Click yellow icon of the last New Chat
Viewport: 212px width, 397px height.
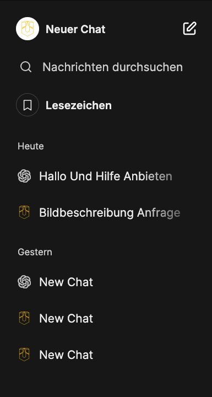[x=24, y=355]
